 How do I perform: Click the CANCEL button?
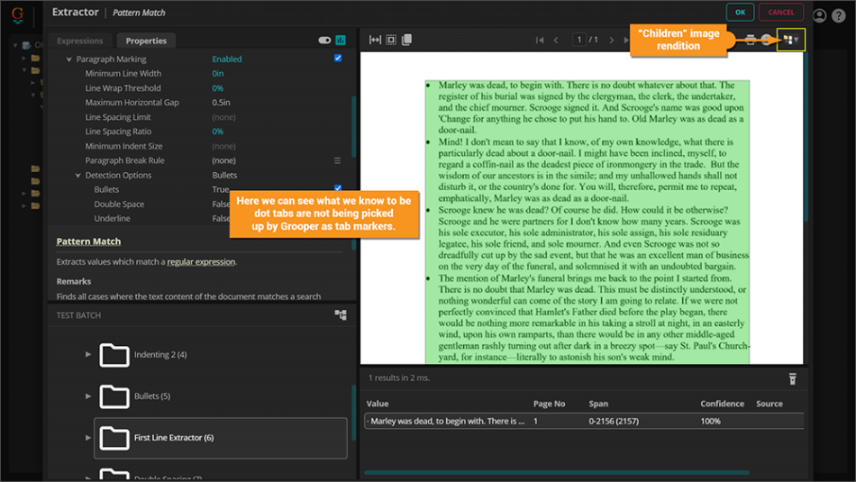[781, 12]
